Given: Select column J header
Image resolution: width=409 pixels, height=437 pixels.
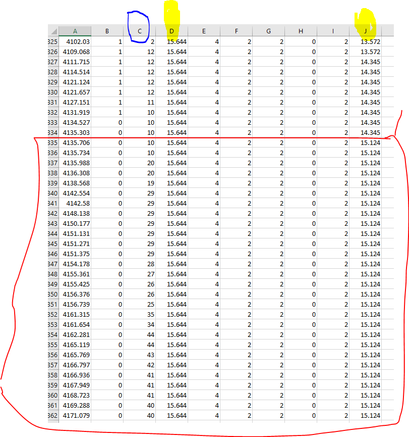Looking at the screenshot, I should pyautogui.click(x=365, y=31).
